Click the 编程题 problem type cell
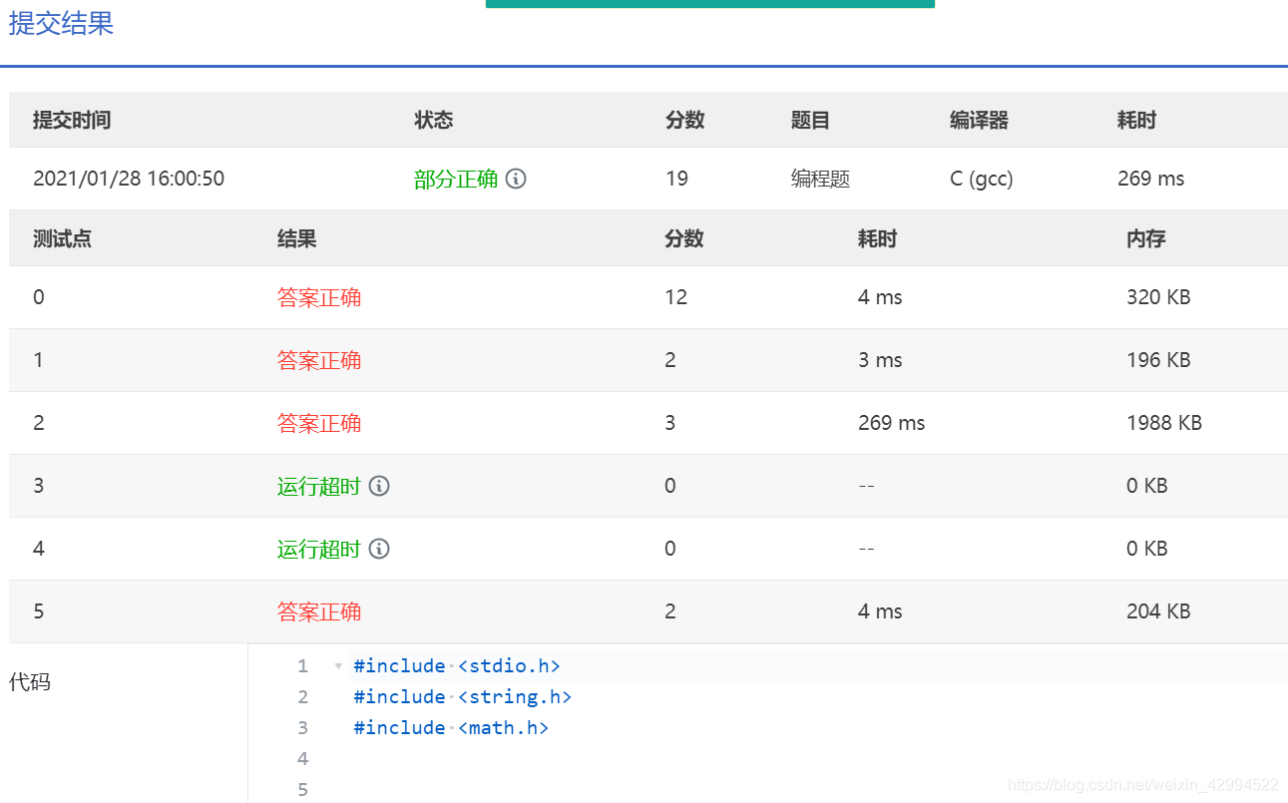This screenshot has height=803, width=1288. tap(820, 179)
